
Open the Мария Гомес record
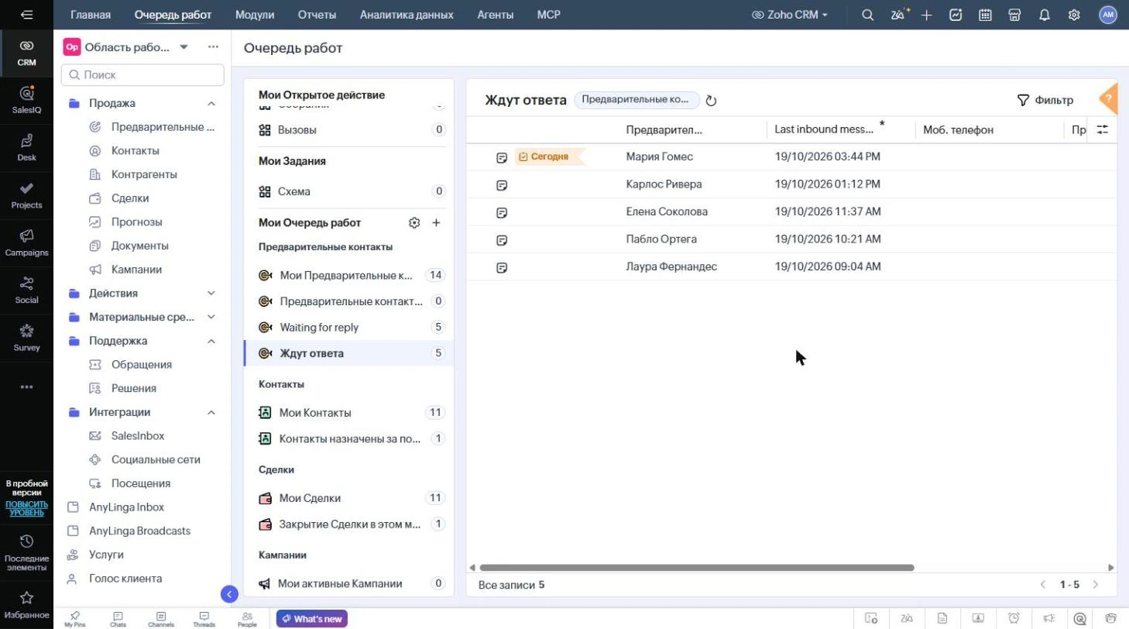point(660,156)
